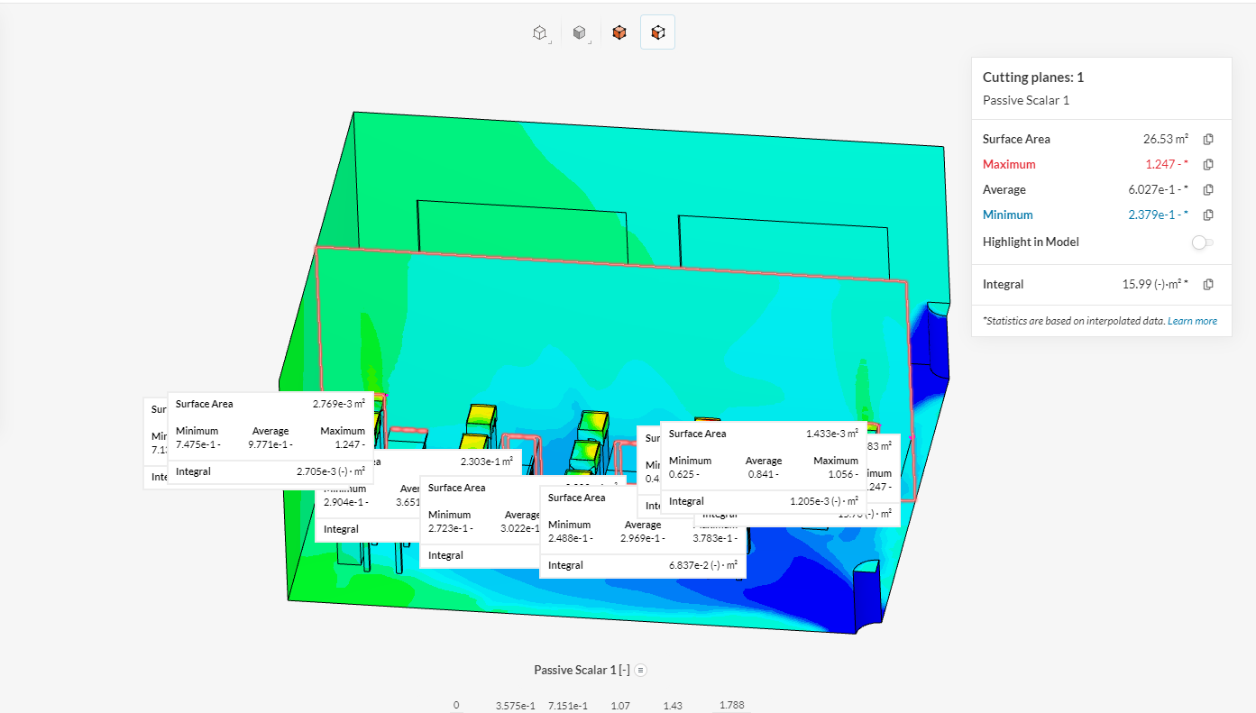
Task: Click the 2.769e-3 m² surface area tooltip value
Action: pos(339,405)
